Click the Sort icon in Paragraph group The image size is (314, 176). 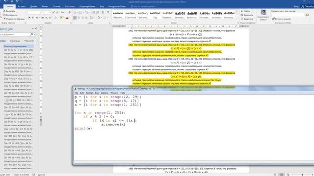tap(103, 12)
